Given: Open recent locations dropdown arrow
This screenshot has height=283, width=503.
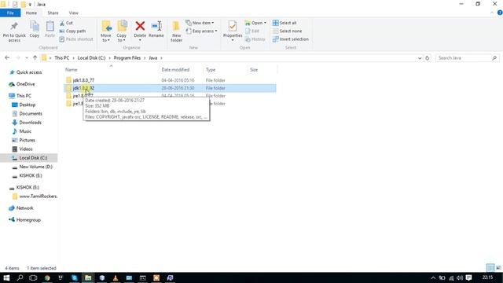Looking at the screenshot, I should (27, 58).
